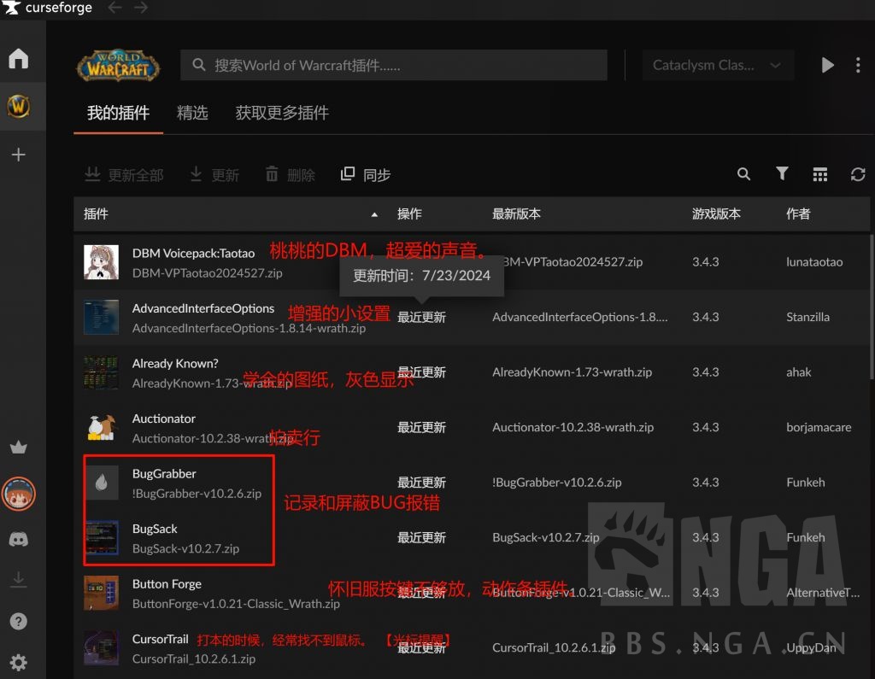Image resolution: width=875 pixels, height=679 pixels.
Task: Open the settings gear icon
Action: click(19, 662)
